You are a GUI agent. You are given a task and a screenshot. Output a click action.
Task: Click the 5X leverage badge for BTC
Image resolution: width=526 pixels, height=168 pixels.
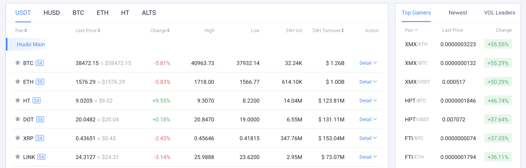click(40, 63)
